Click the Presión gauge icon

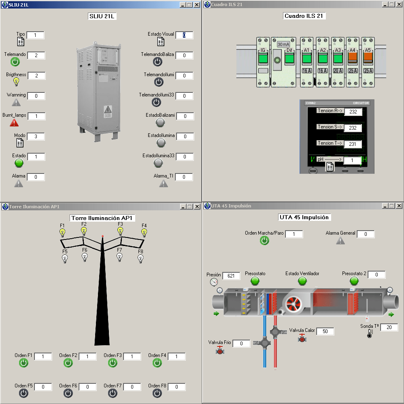click(214, 282)
